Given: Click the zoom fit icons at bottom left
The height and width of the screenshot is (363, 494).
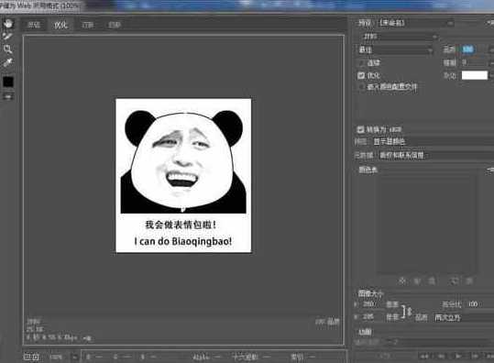Looking at the screenshot, I should tap(31, 357).
